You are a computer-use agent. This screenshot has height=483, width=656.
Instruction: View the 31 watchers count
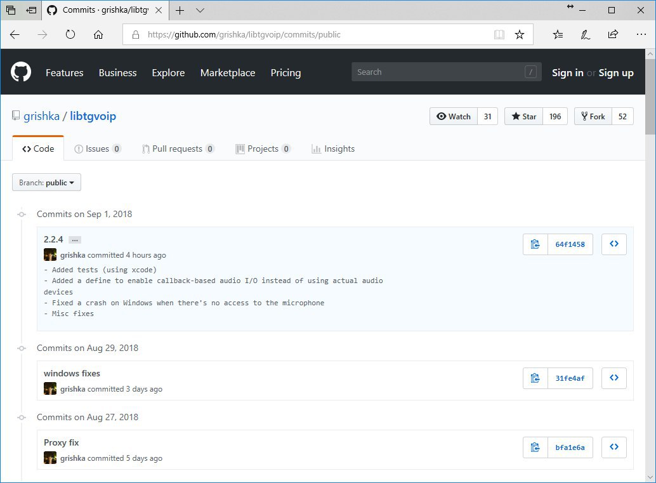click(x=487, y=116)
